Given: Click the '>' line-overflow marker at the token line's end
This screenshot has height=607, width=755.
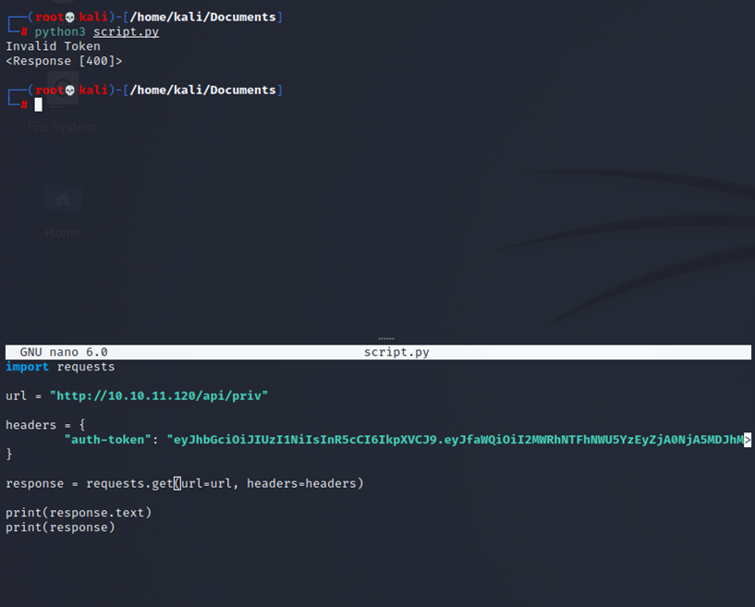Looking at the screenshot, I should pyautogui.click(x=748, y=440).
